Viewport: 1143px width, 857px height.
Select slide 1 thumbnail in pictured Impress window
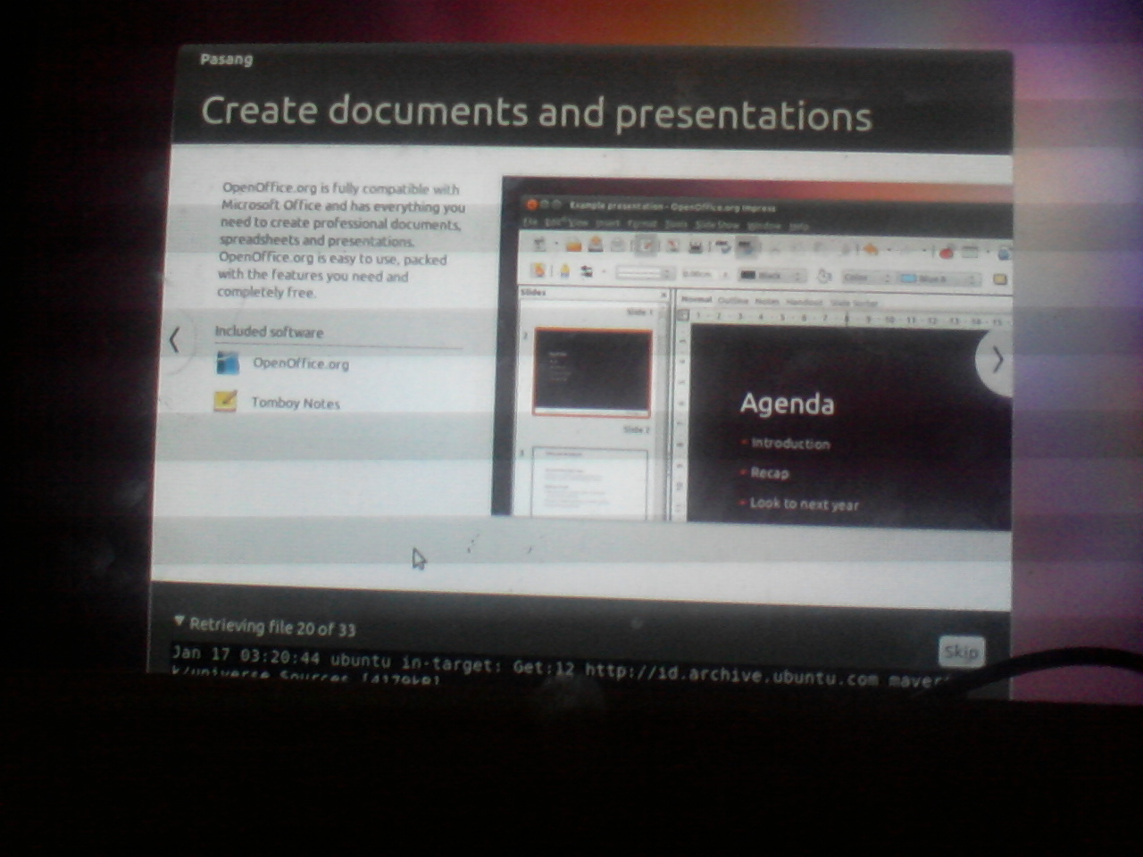(592, 370)
